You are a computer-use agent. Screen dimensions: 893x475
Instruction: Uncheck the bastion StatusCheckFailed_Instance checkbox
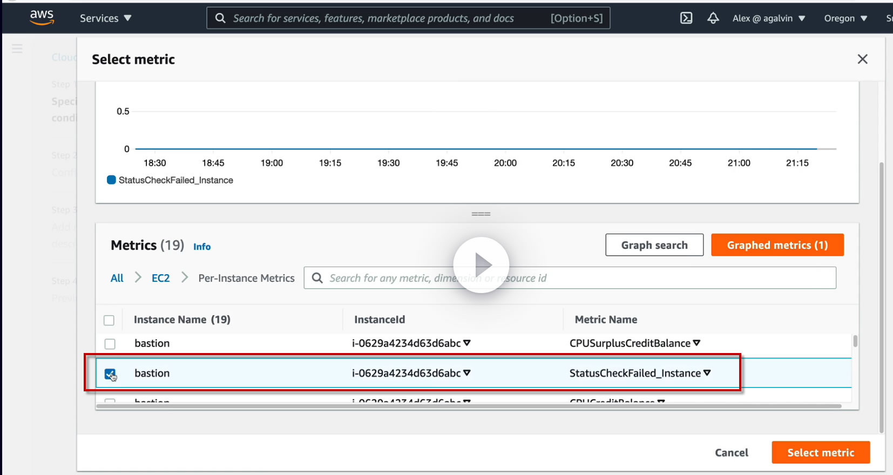click(x=110, y=374)
